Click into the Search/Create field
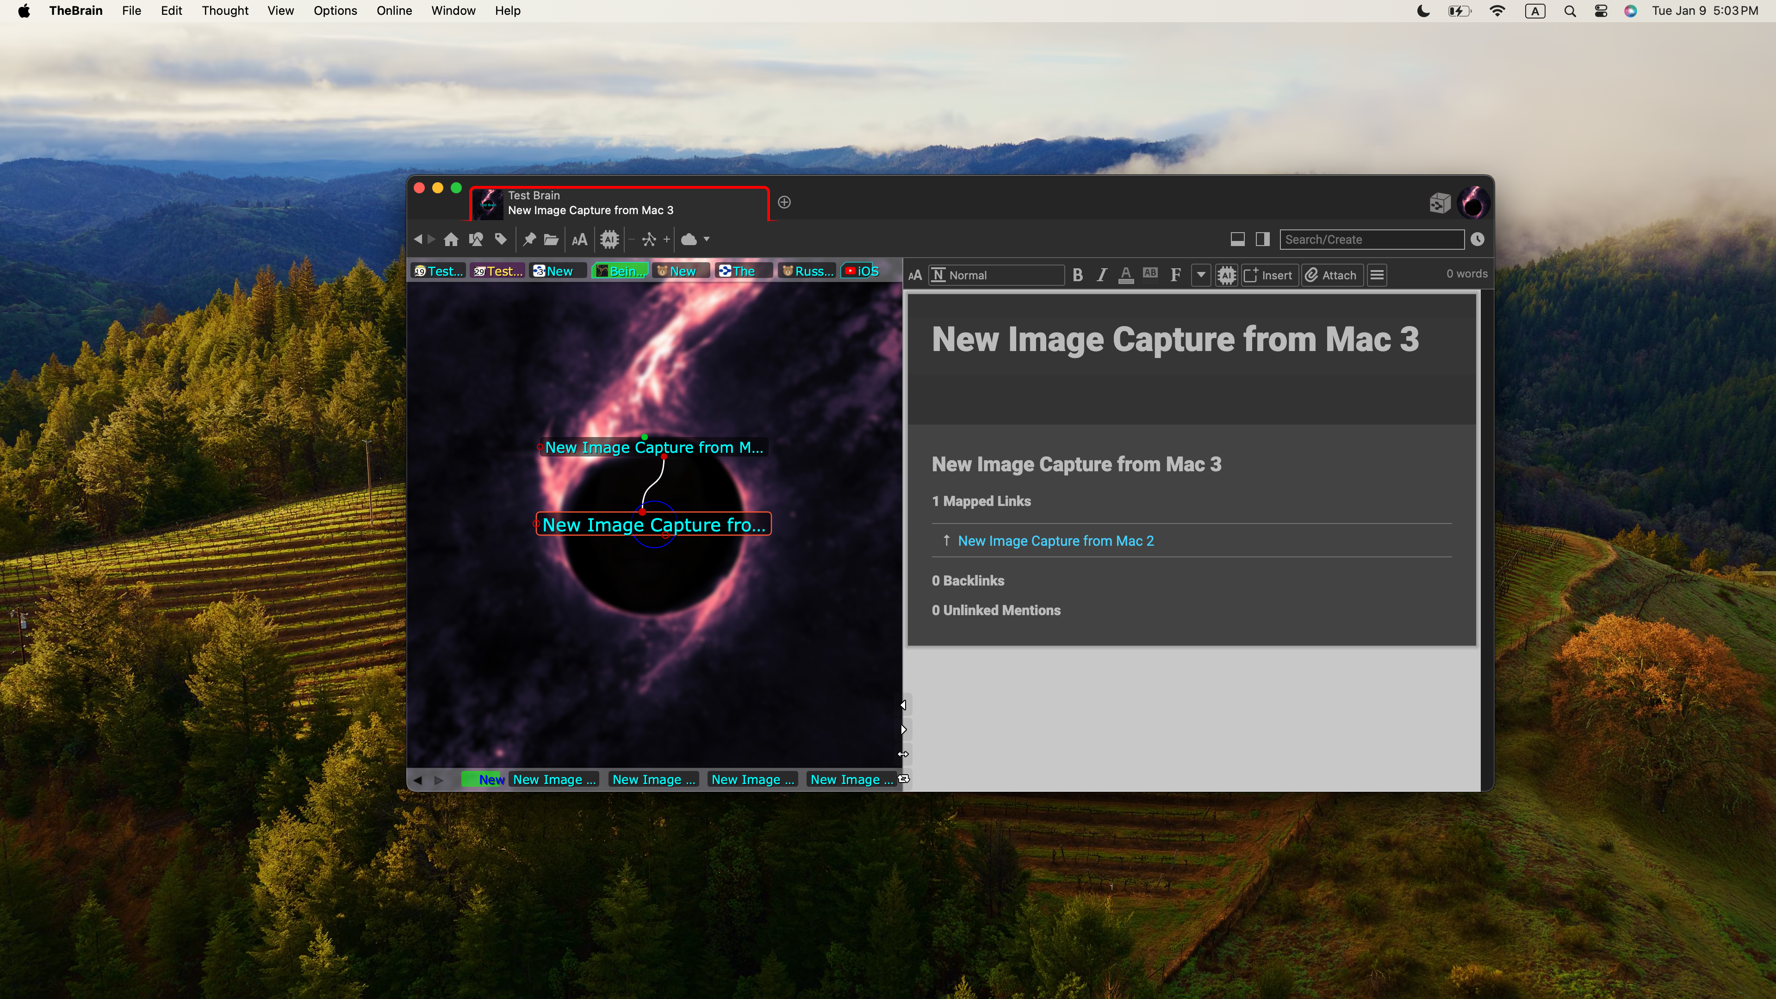Screen dimensions: 1776x999 (x=1371, y=239)
